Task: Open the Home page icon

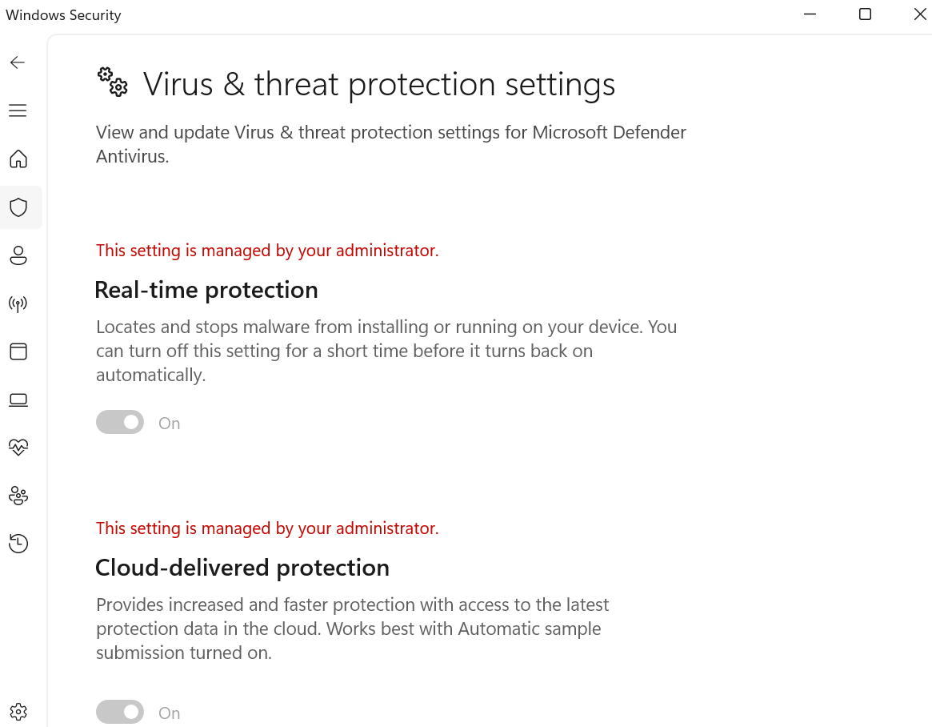Action: coord(18,159)
